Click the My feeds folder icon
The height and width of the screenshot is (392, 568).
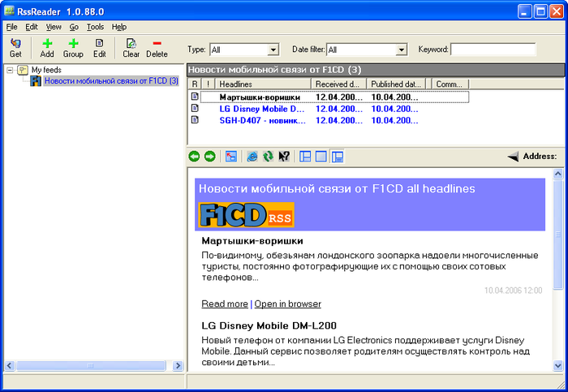(x=23, y=70)
